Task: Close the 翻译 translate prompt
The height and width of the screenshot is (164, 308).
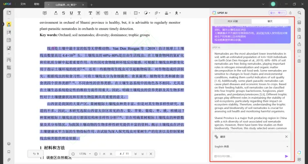Action: [286, 136]
